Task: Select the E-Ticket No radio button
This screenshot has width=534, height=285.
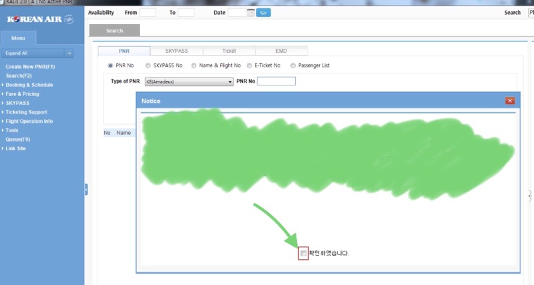Action: click(x=249, y=65)
